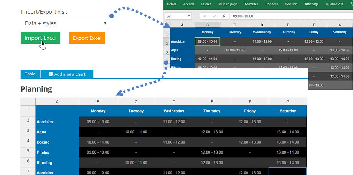Open the Nuance PDF ribbon tab
Screen dimensions: 353x175
click(335, 4)
